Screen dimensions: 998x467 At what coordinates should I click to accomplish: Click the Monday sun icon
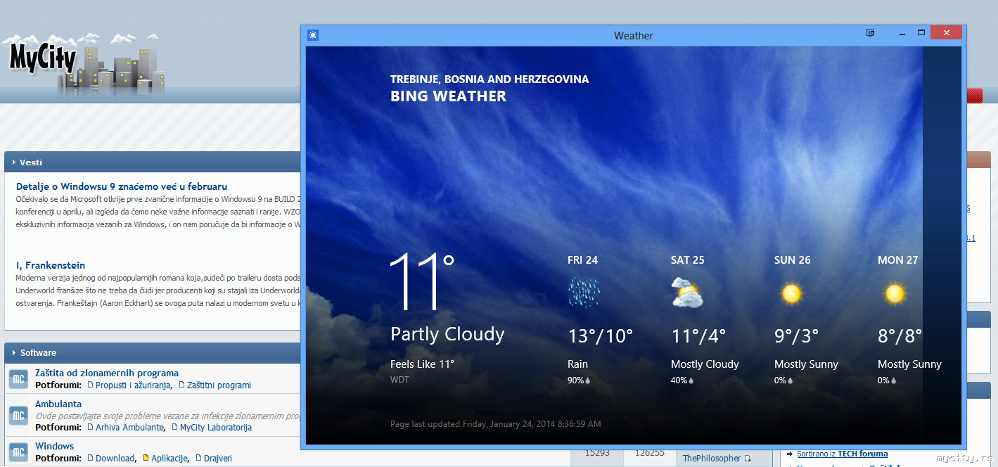point(895,293)
